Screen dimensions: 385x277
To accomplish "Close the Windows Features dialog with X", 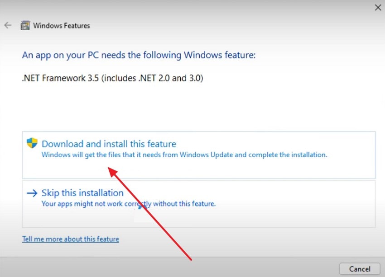I will pyautogui.click(x=378, y=8).
